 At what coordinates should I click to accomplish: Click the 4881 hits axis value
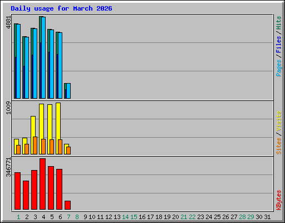(8, 22)
